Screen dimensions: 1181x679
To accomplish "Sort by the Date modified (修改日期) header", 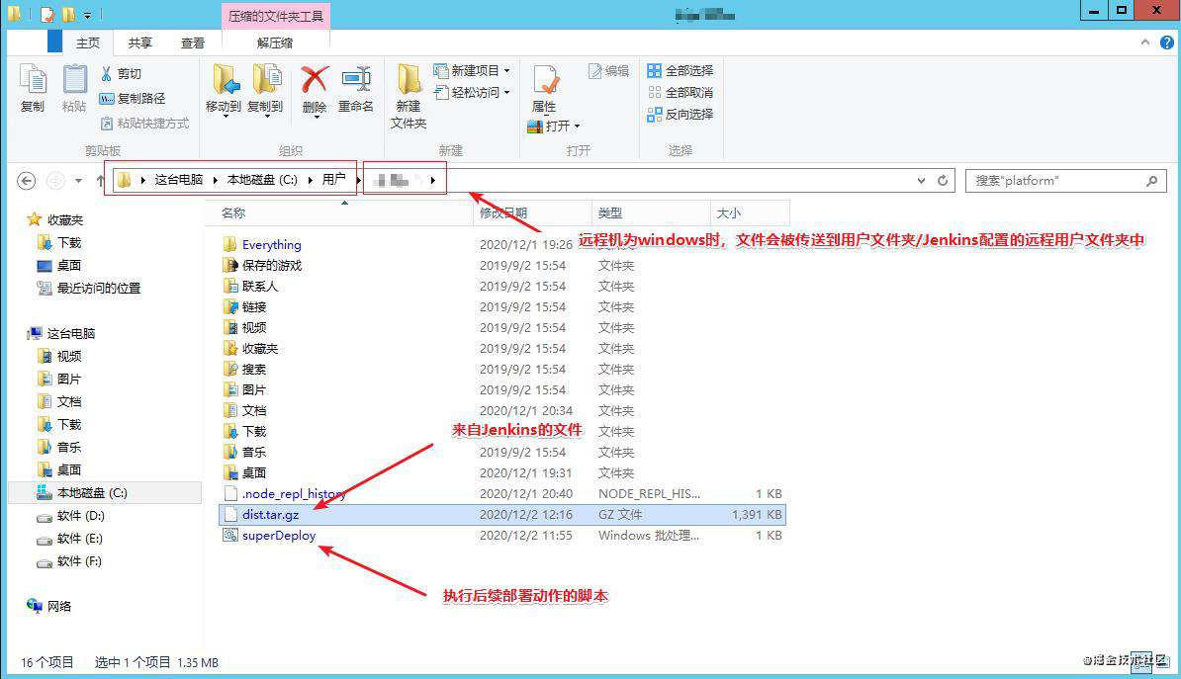I will pos(533,213).
